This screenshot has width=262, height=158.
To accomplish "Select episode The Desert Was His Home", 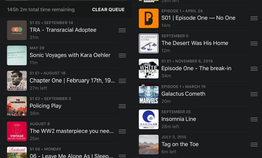I will [195, 43].
